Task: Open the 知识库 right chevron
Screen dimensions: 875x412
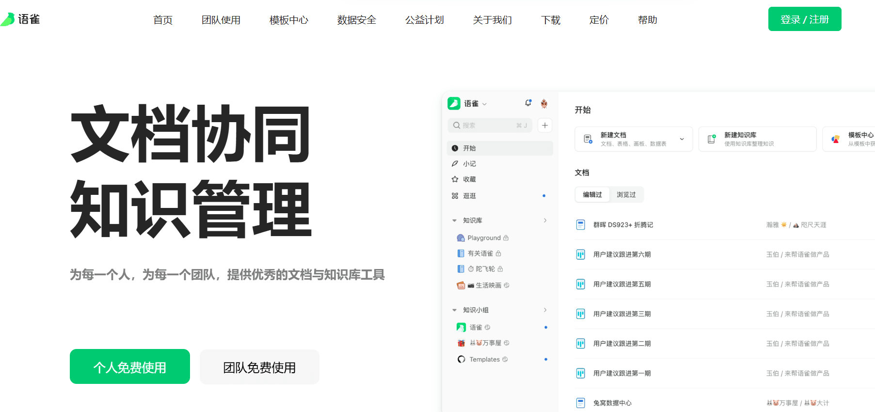Action: coord(545,221)
